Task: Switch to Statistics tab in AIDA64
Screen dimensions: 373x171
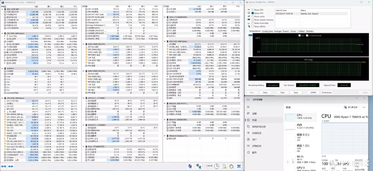Action: (x=310, y=31)
